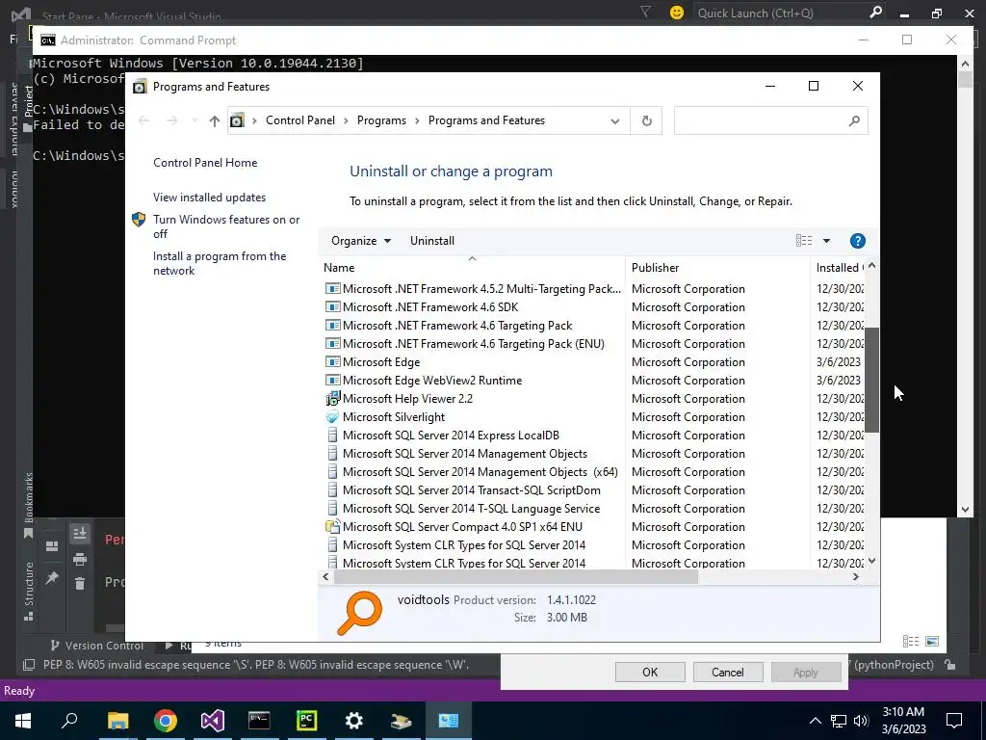This screenshot has width=986, height=740.
Task: Select Microsoft SQL Server 2014 Express LocalDB
Action: point(451,435)
